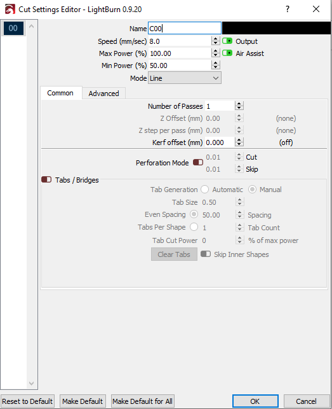This screenshot has height=409, width=332.
Task: Click the Clear Tabs button
Action: pos(174,254)
